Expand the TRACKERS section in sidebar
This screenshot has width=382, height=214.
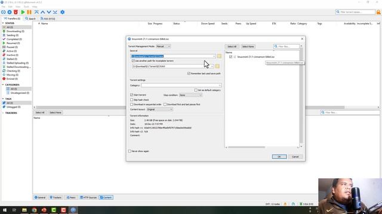click(3, 113)
